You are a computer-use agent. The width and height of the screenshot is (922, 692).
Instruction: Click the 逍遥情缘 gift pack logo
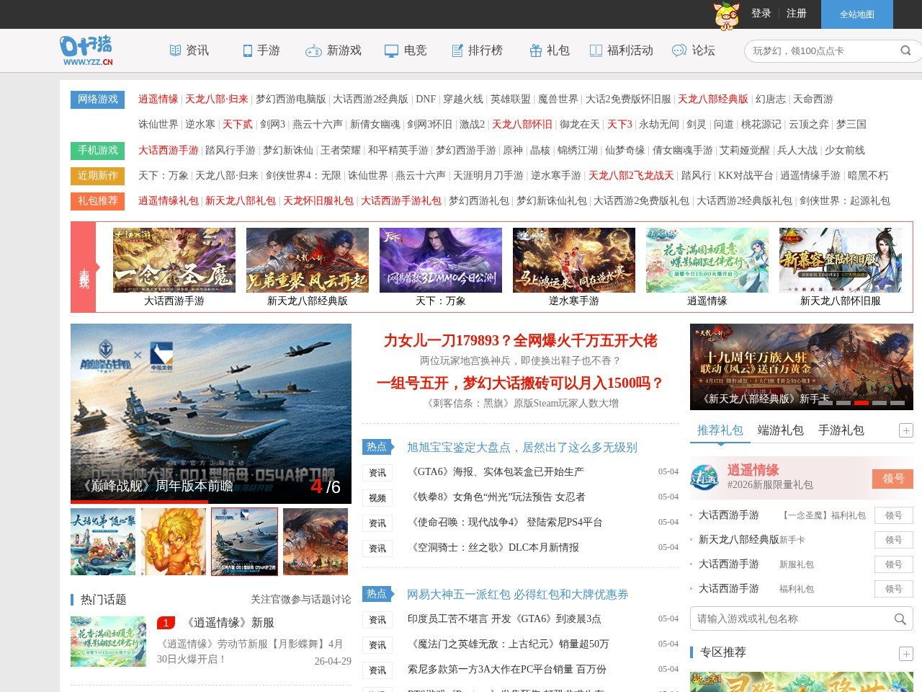click(x=704, y=477)
